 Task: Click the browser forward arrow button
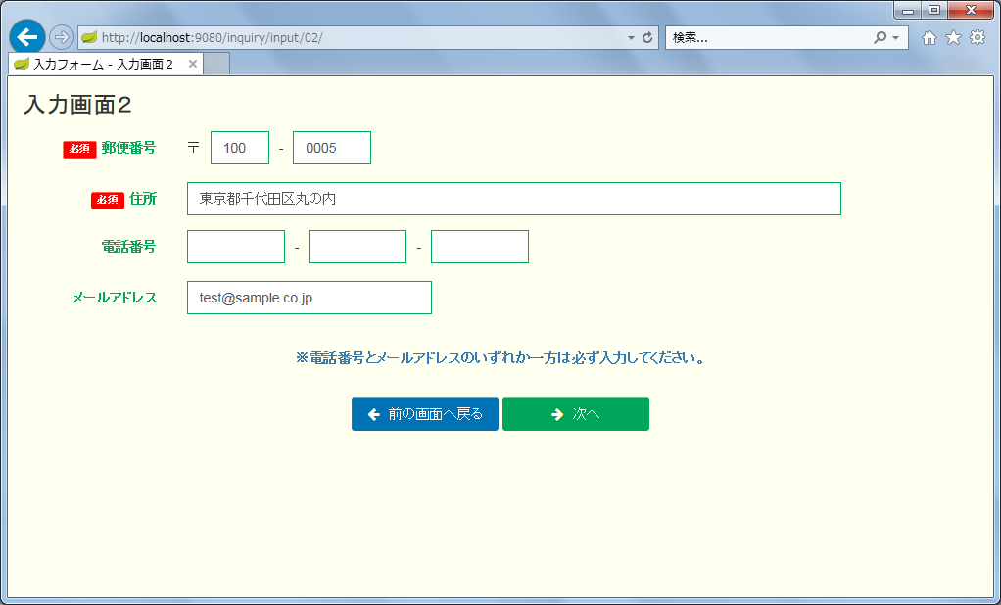62,37
